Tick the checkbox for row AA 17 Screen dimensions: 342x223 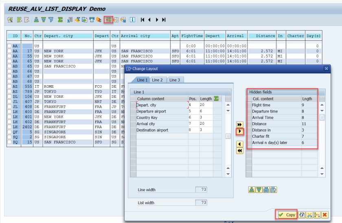click(x=9, y=51)
